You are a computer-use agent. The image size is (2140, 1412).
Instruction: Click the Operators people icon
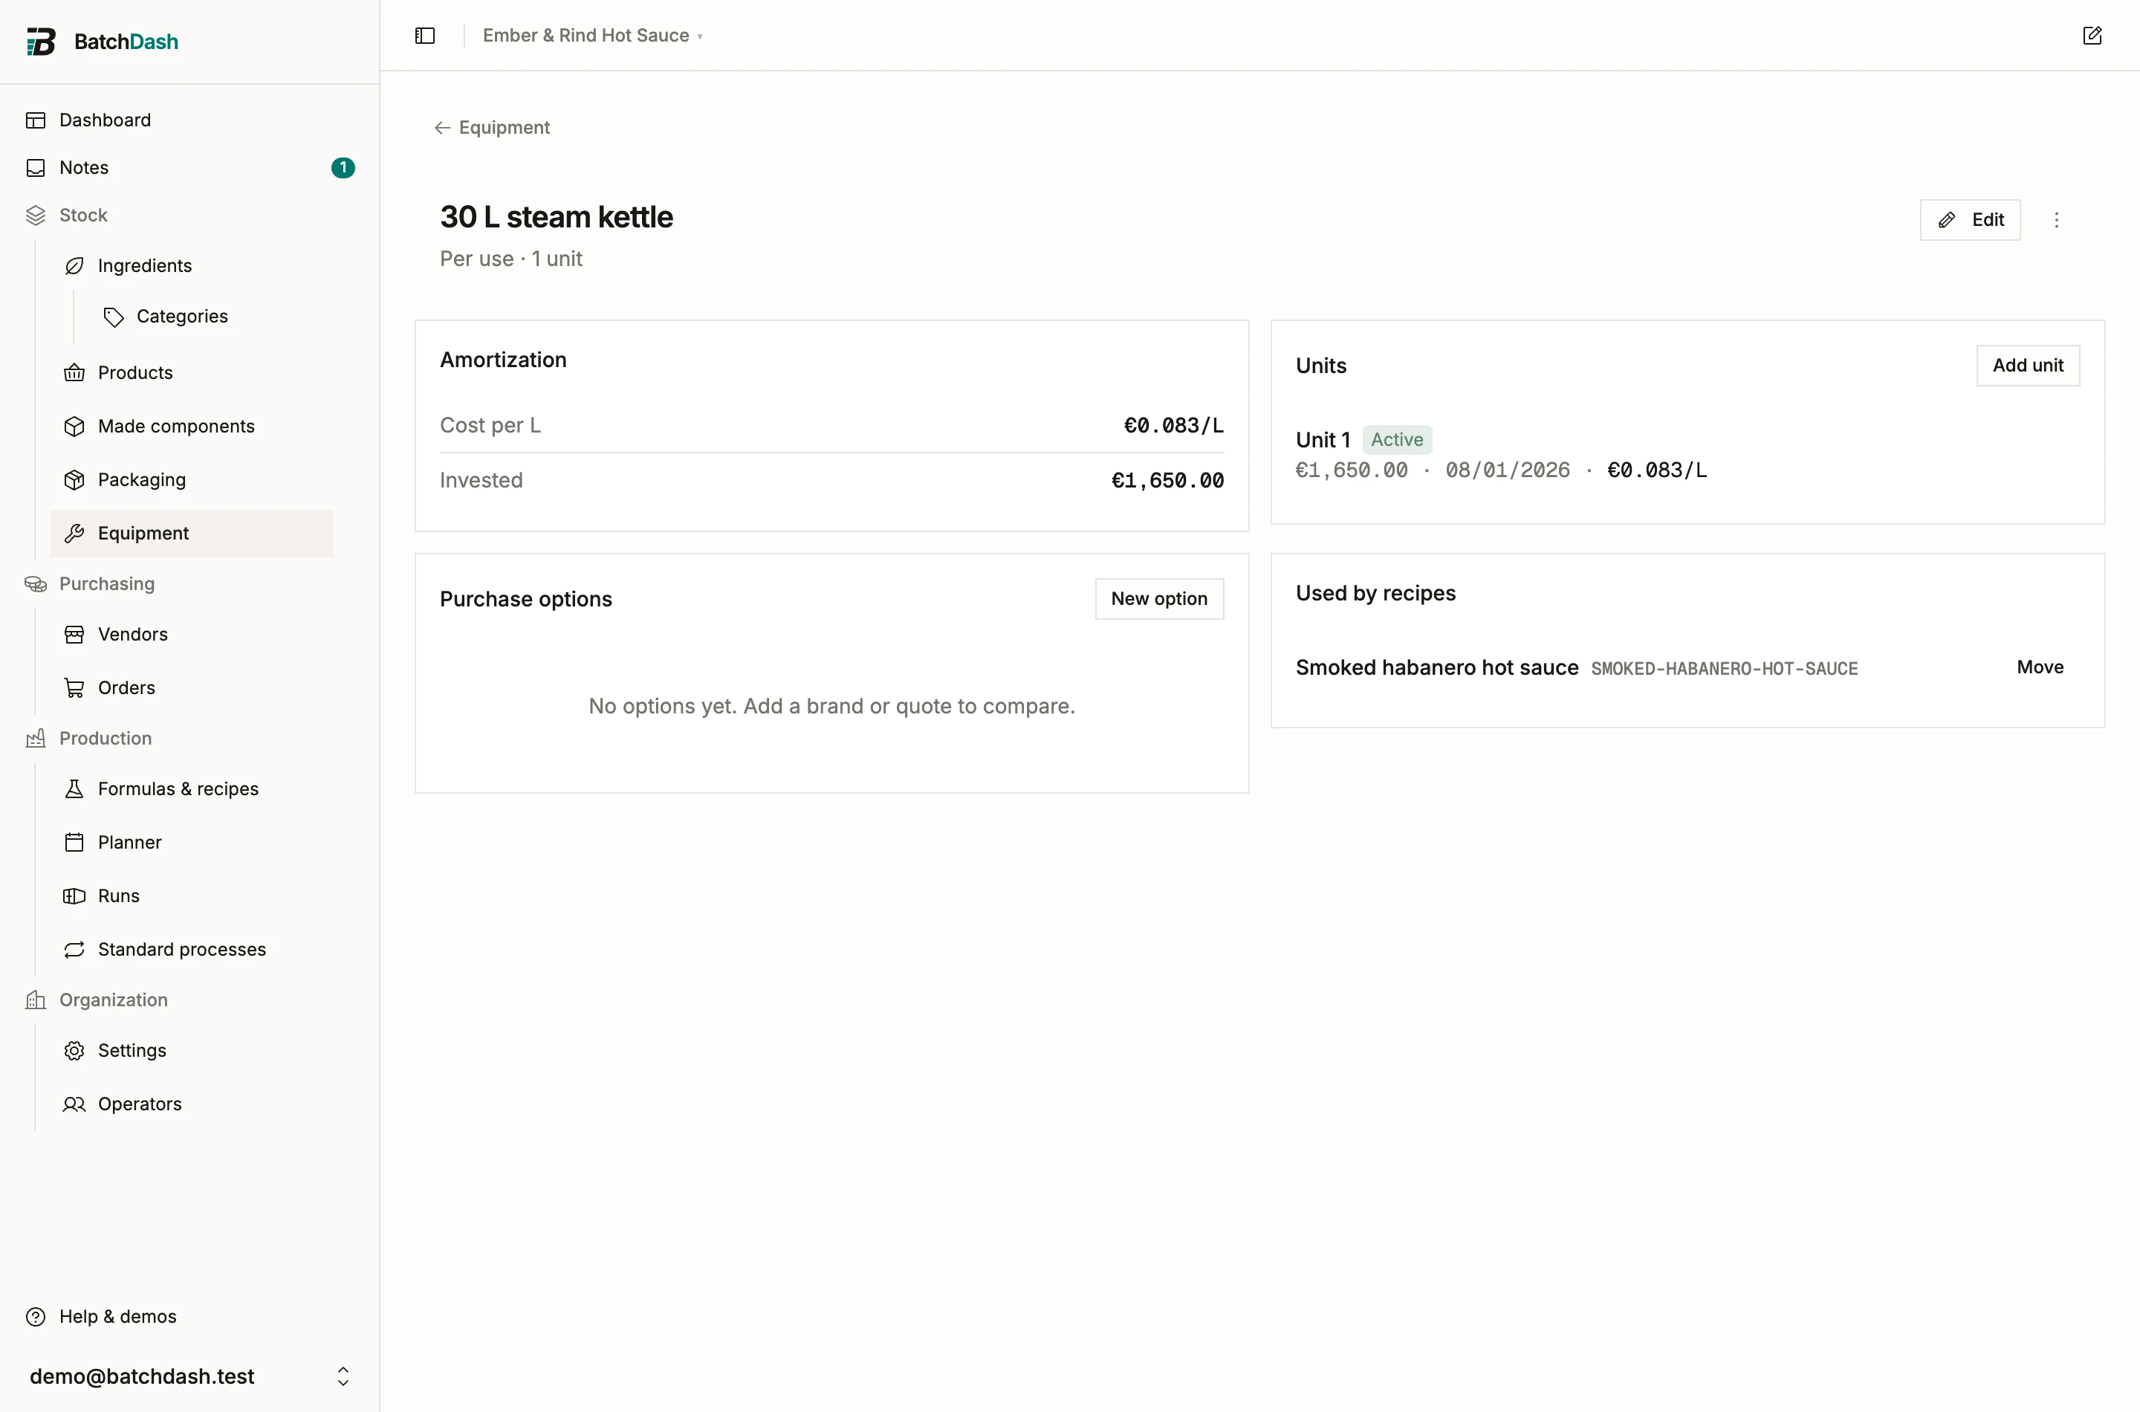click(75, 1104)
